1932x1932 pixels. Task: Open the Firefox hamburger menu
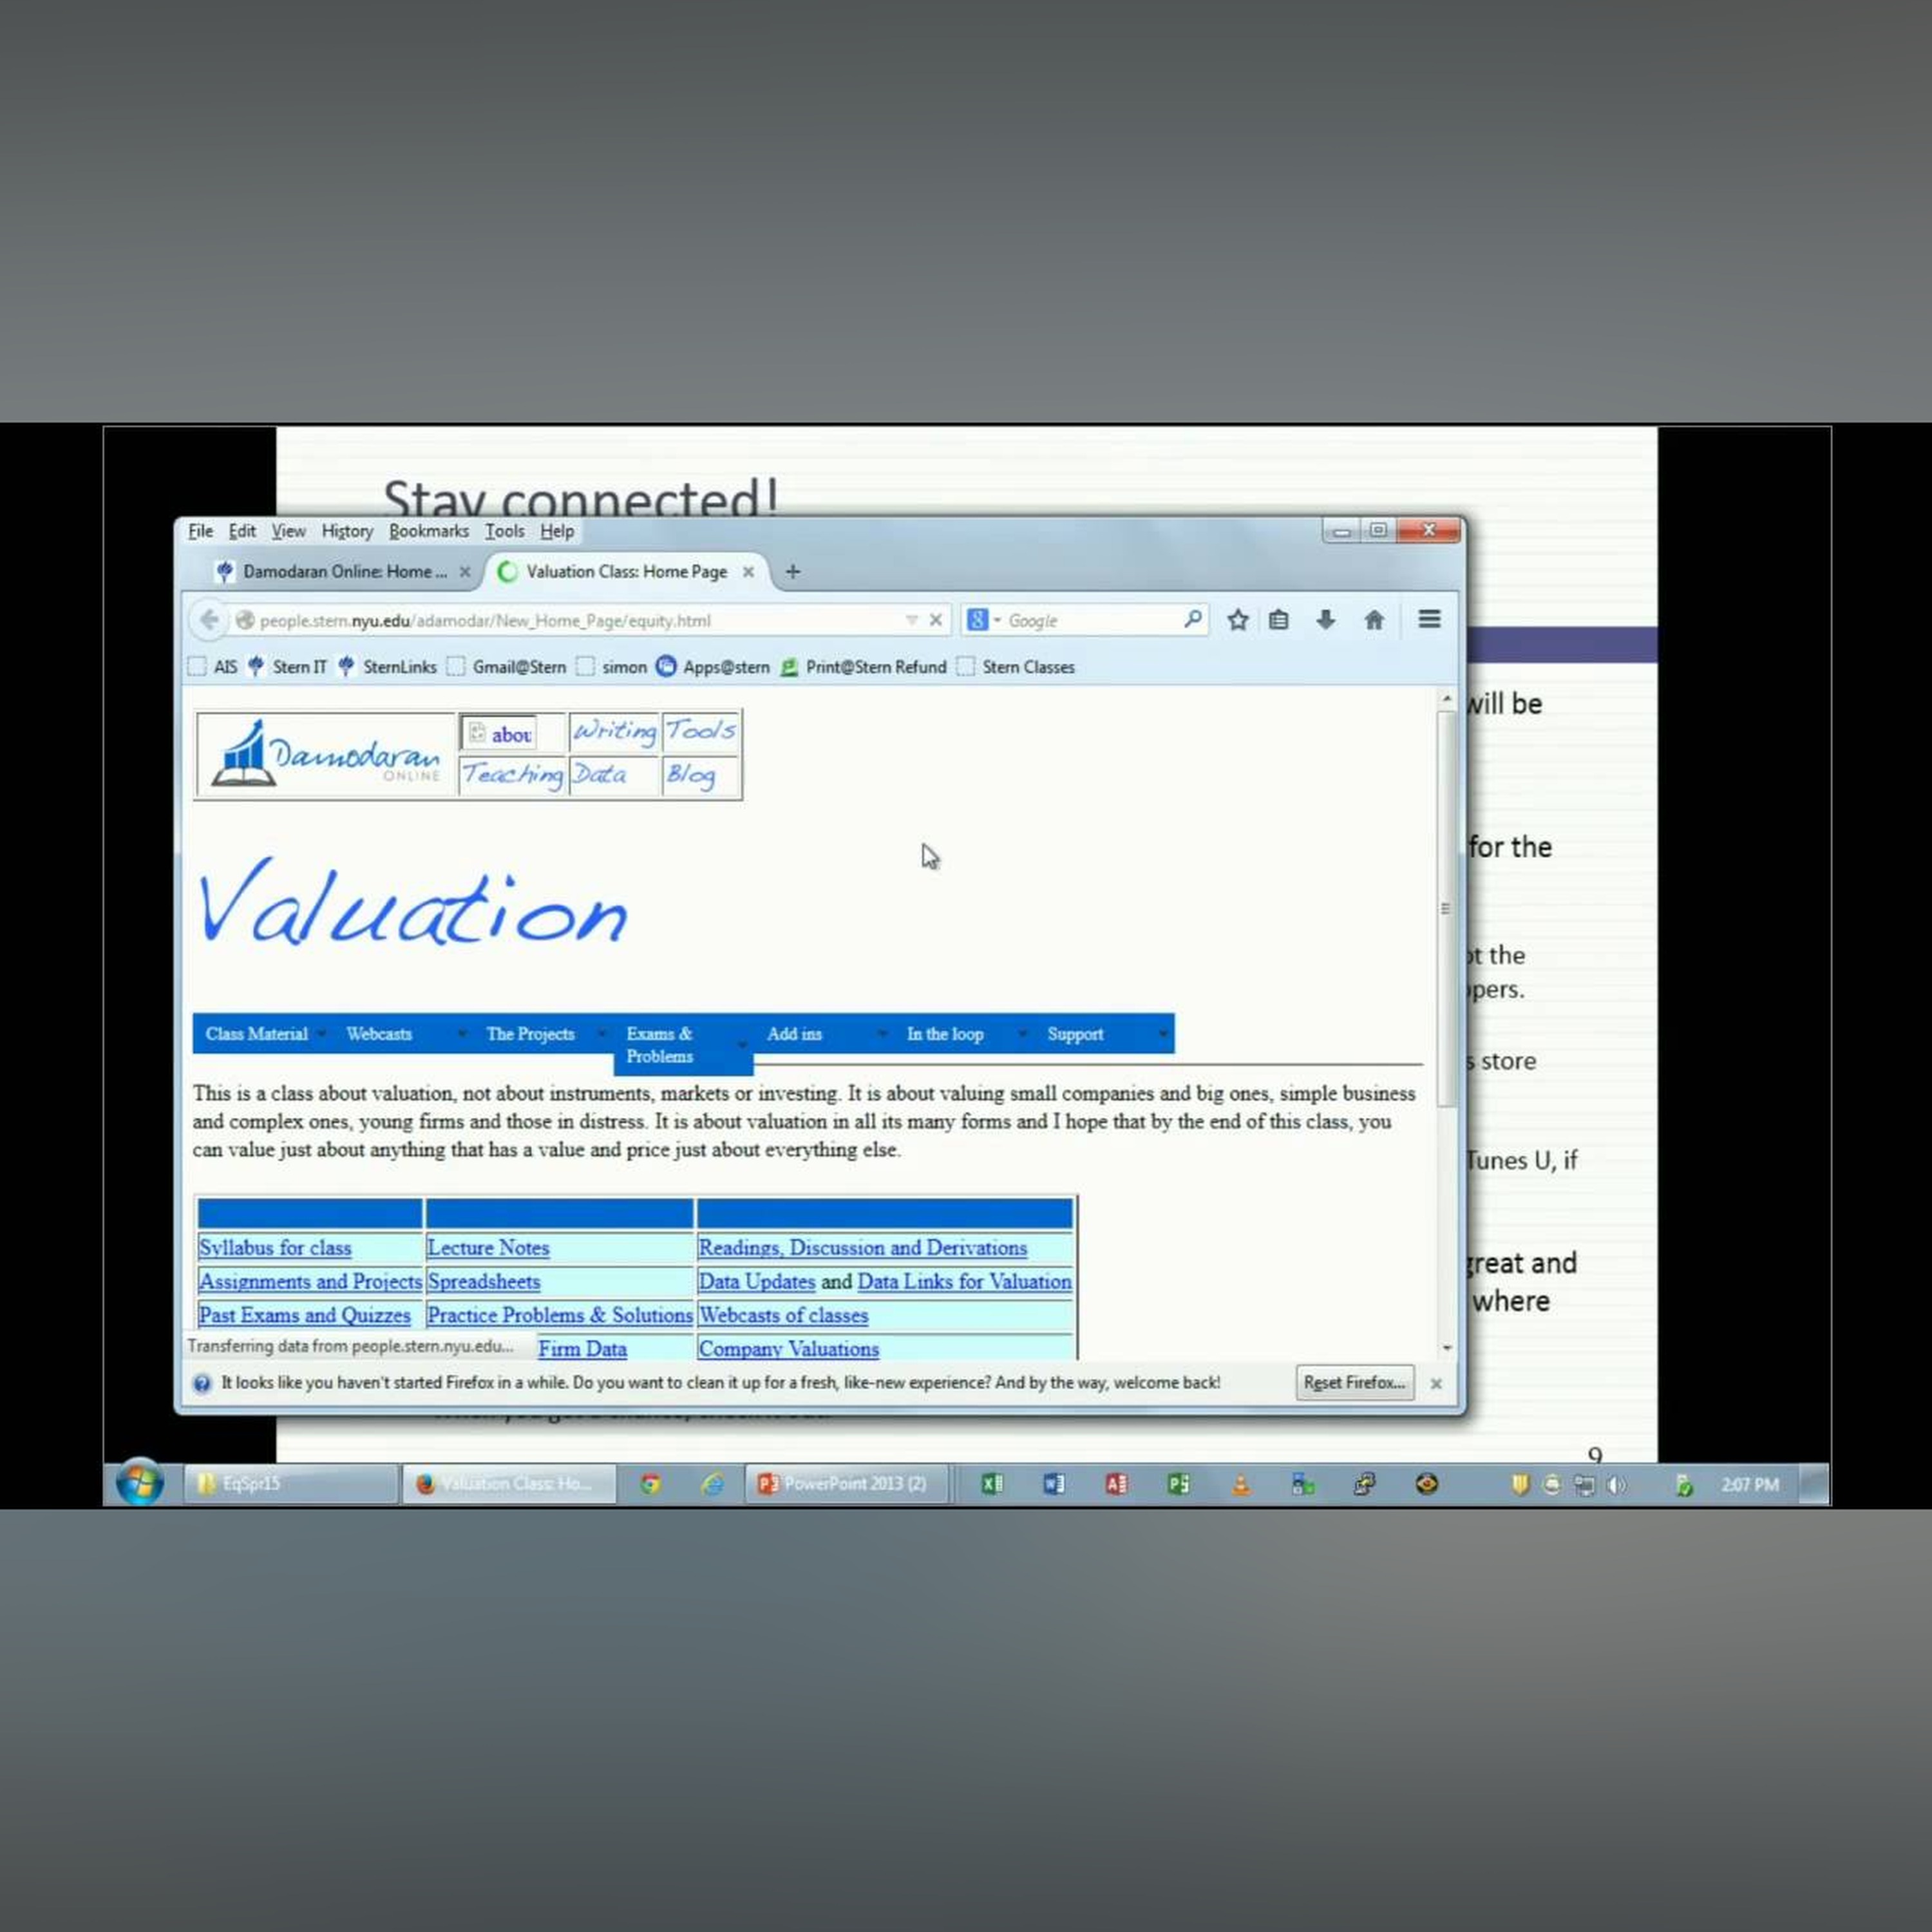coord(1429,619)
